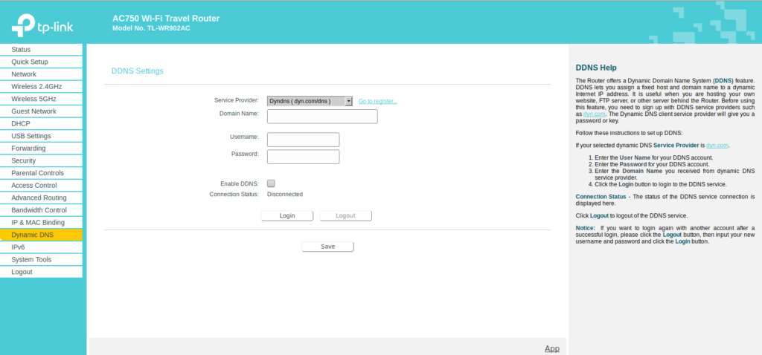Click the App link at bottom
Viewport: 762px width, 355px height.
(x=551, y=348)
